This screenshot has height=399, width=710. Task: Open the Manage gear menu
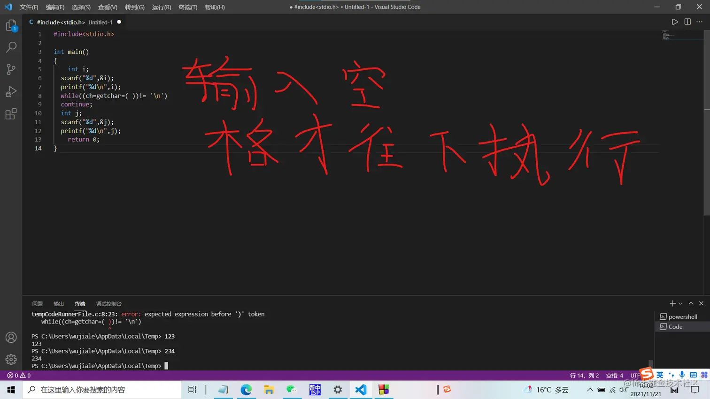[x=11, y=360]
